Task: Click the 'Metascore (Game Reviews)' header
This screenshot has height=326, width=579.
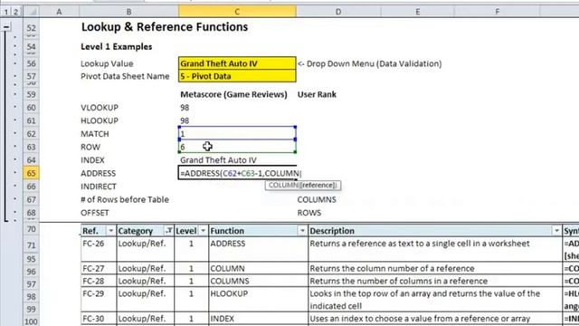Action: pos(233,94)
